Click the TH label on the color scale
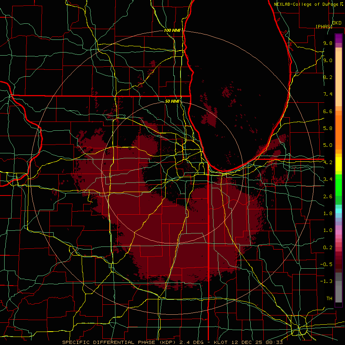Viewport: 345px width, 345px height. click(329, 299)
